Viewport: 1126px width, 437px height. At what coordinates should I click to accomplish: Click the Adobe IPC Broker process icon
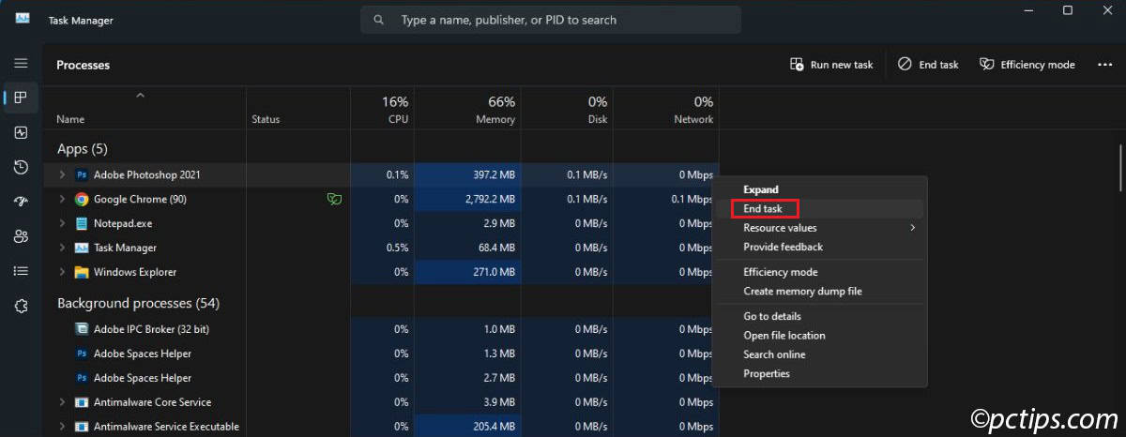point(82,329)
